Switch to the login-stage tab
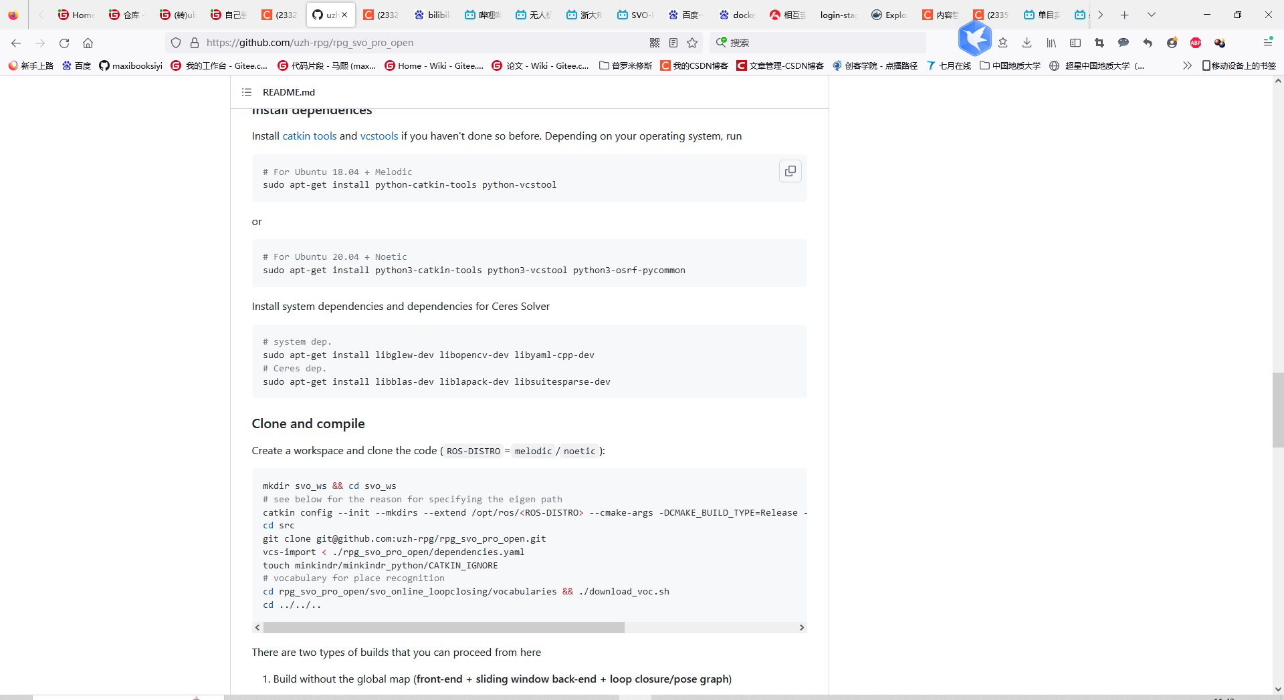Screen dimensions: 1284x700 [838, 15]
